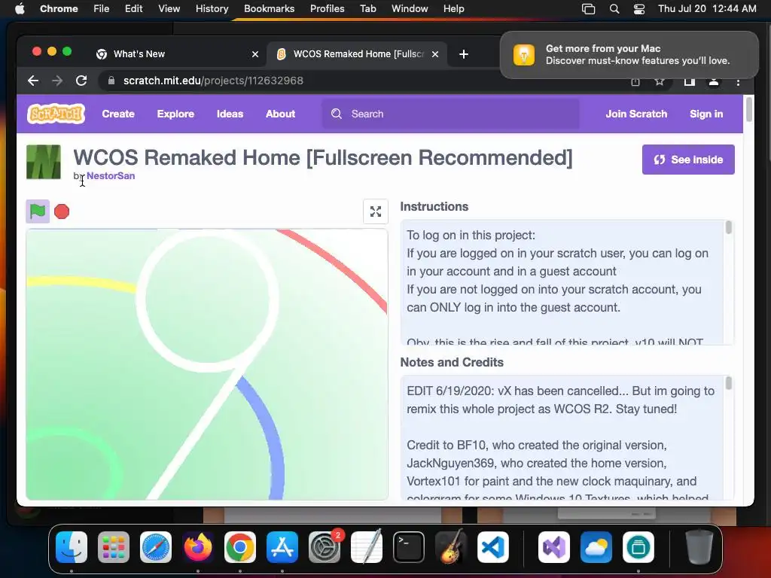Open Launchpad from the Dock
Image resolution: width=771 pixels, height=578 pixels.
point(114,547)
